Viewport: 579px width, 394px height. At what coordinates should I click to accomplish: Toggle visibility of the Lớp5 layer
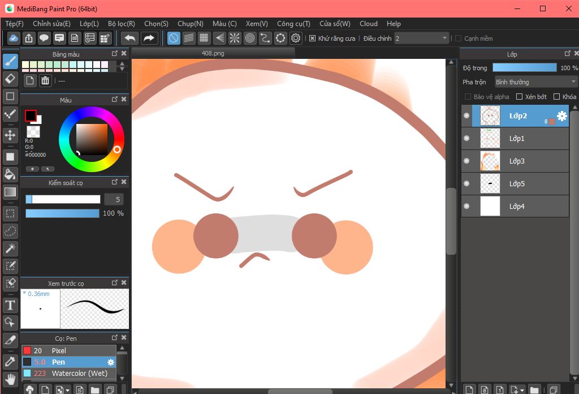tap(466, 183)
